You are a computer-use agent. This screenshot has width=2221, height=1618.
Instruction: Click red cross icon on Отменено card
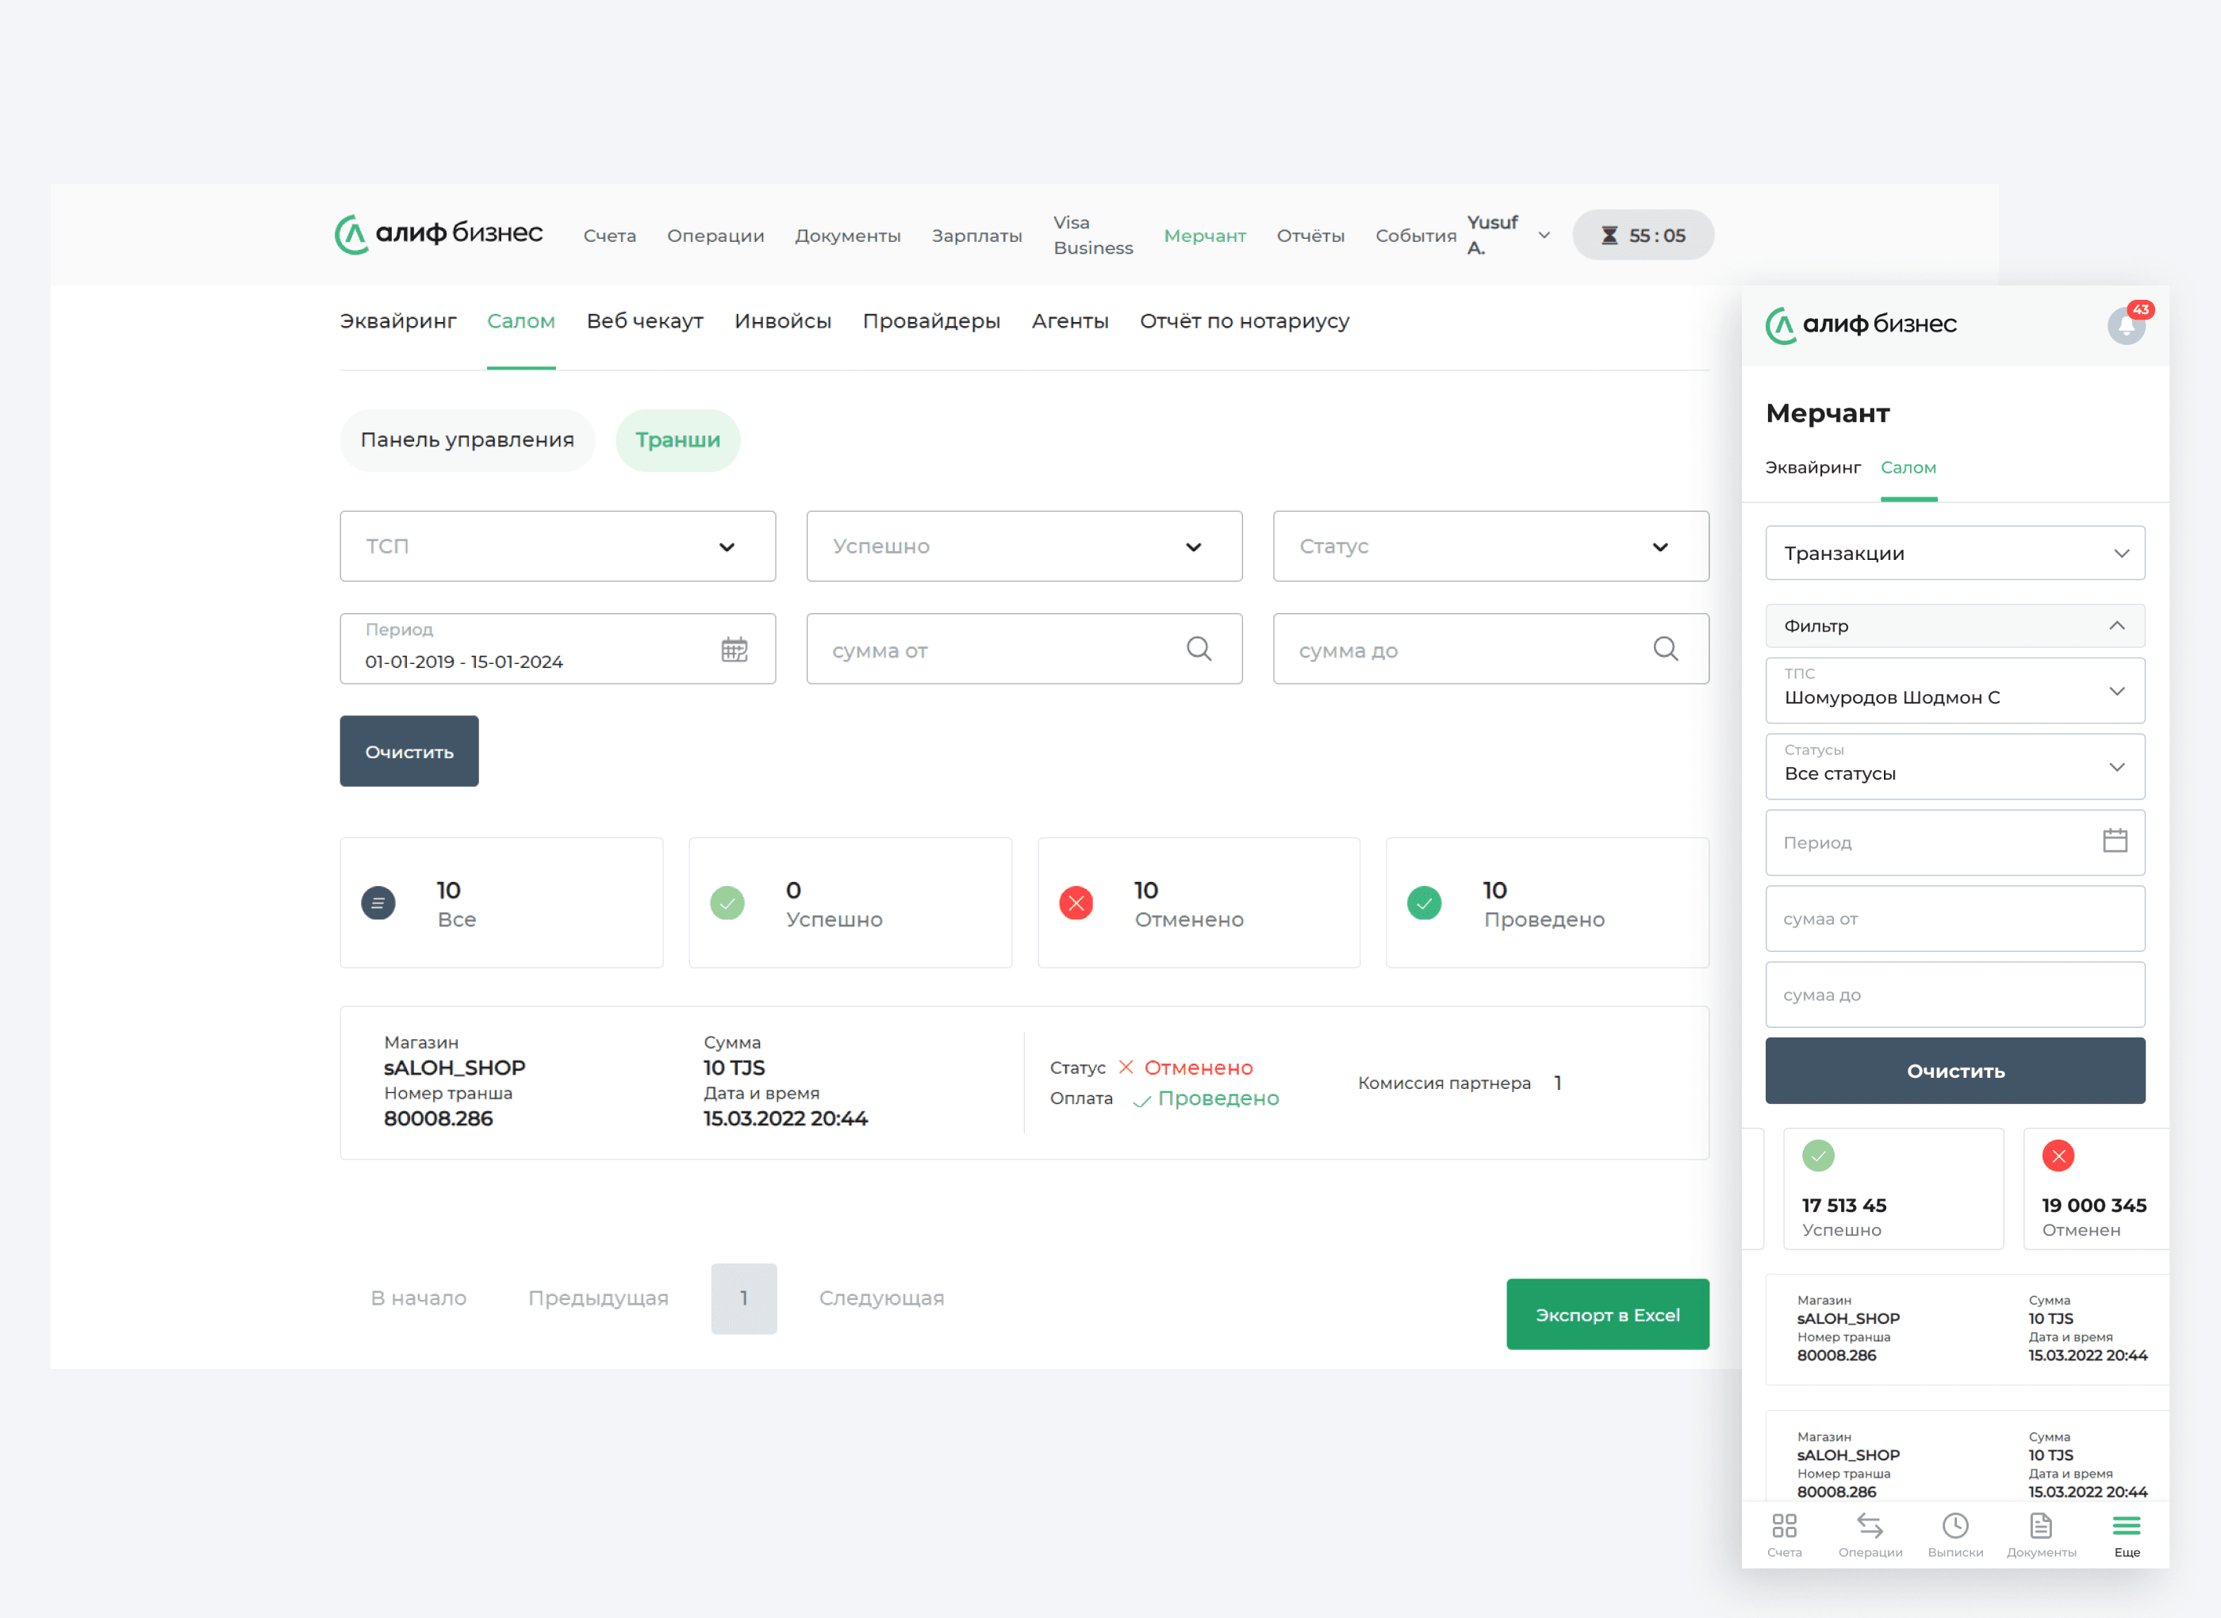[1076, 903]
